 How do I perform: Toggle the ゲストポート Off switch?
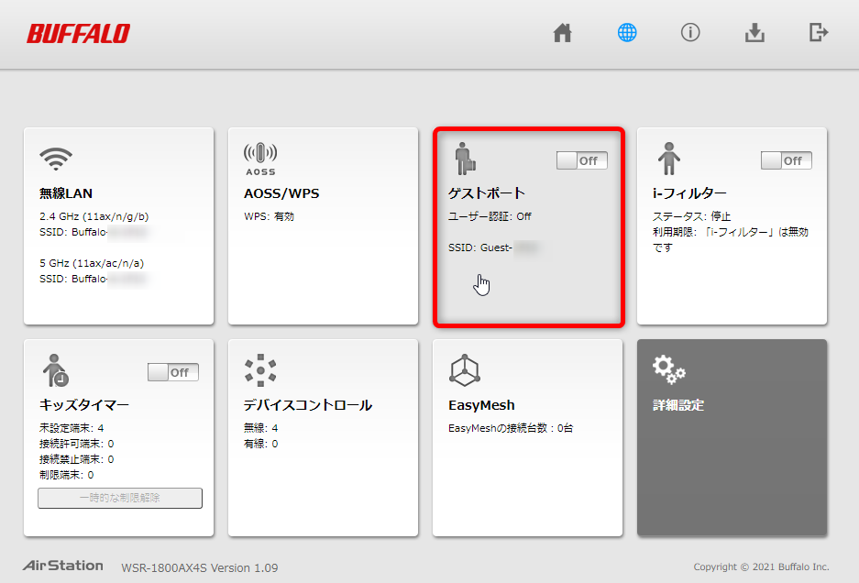[x=582, y=160]
